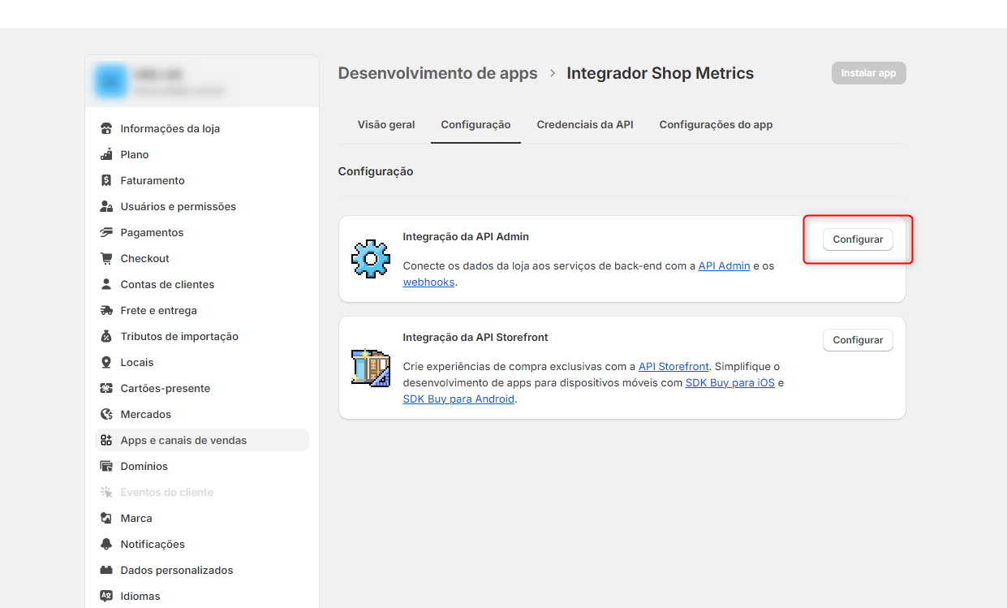Switch to the Visão geral tab

click(386, 125)
